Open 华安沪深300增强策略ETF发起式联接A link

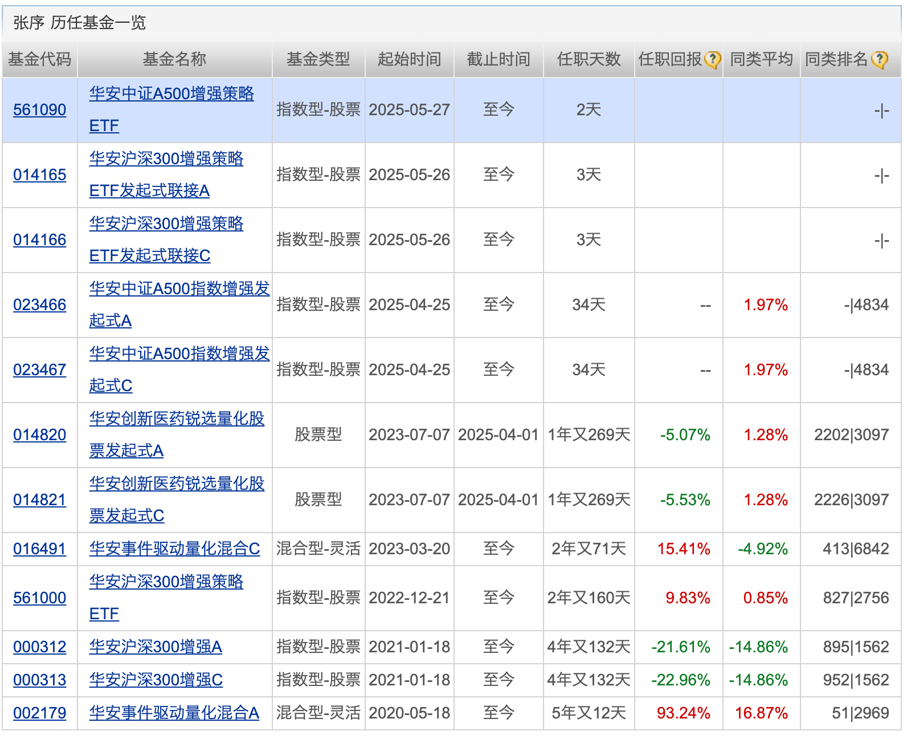click(166, 175)
